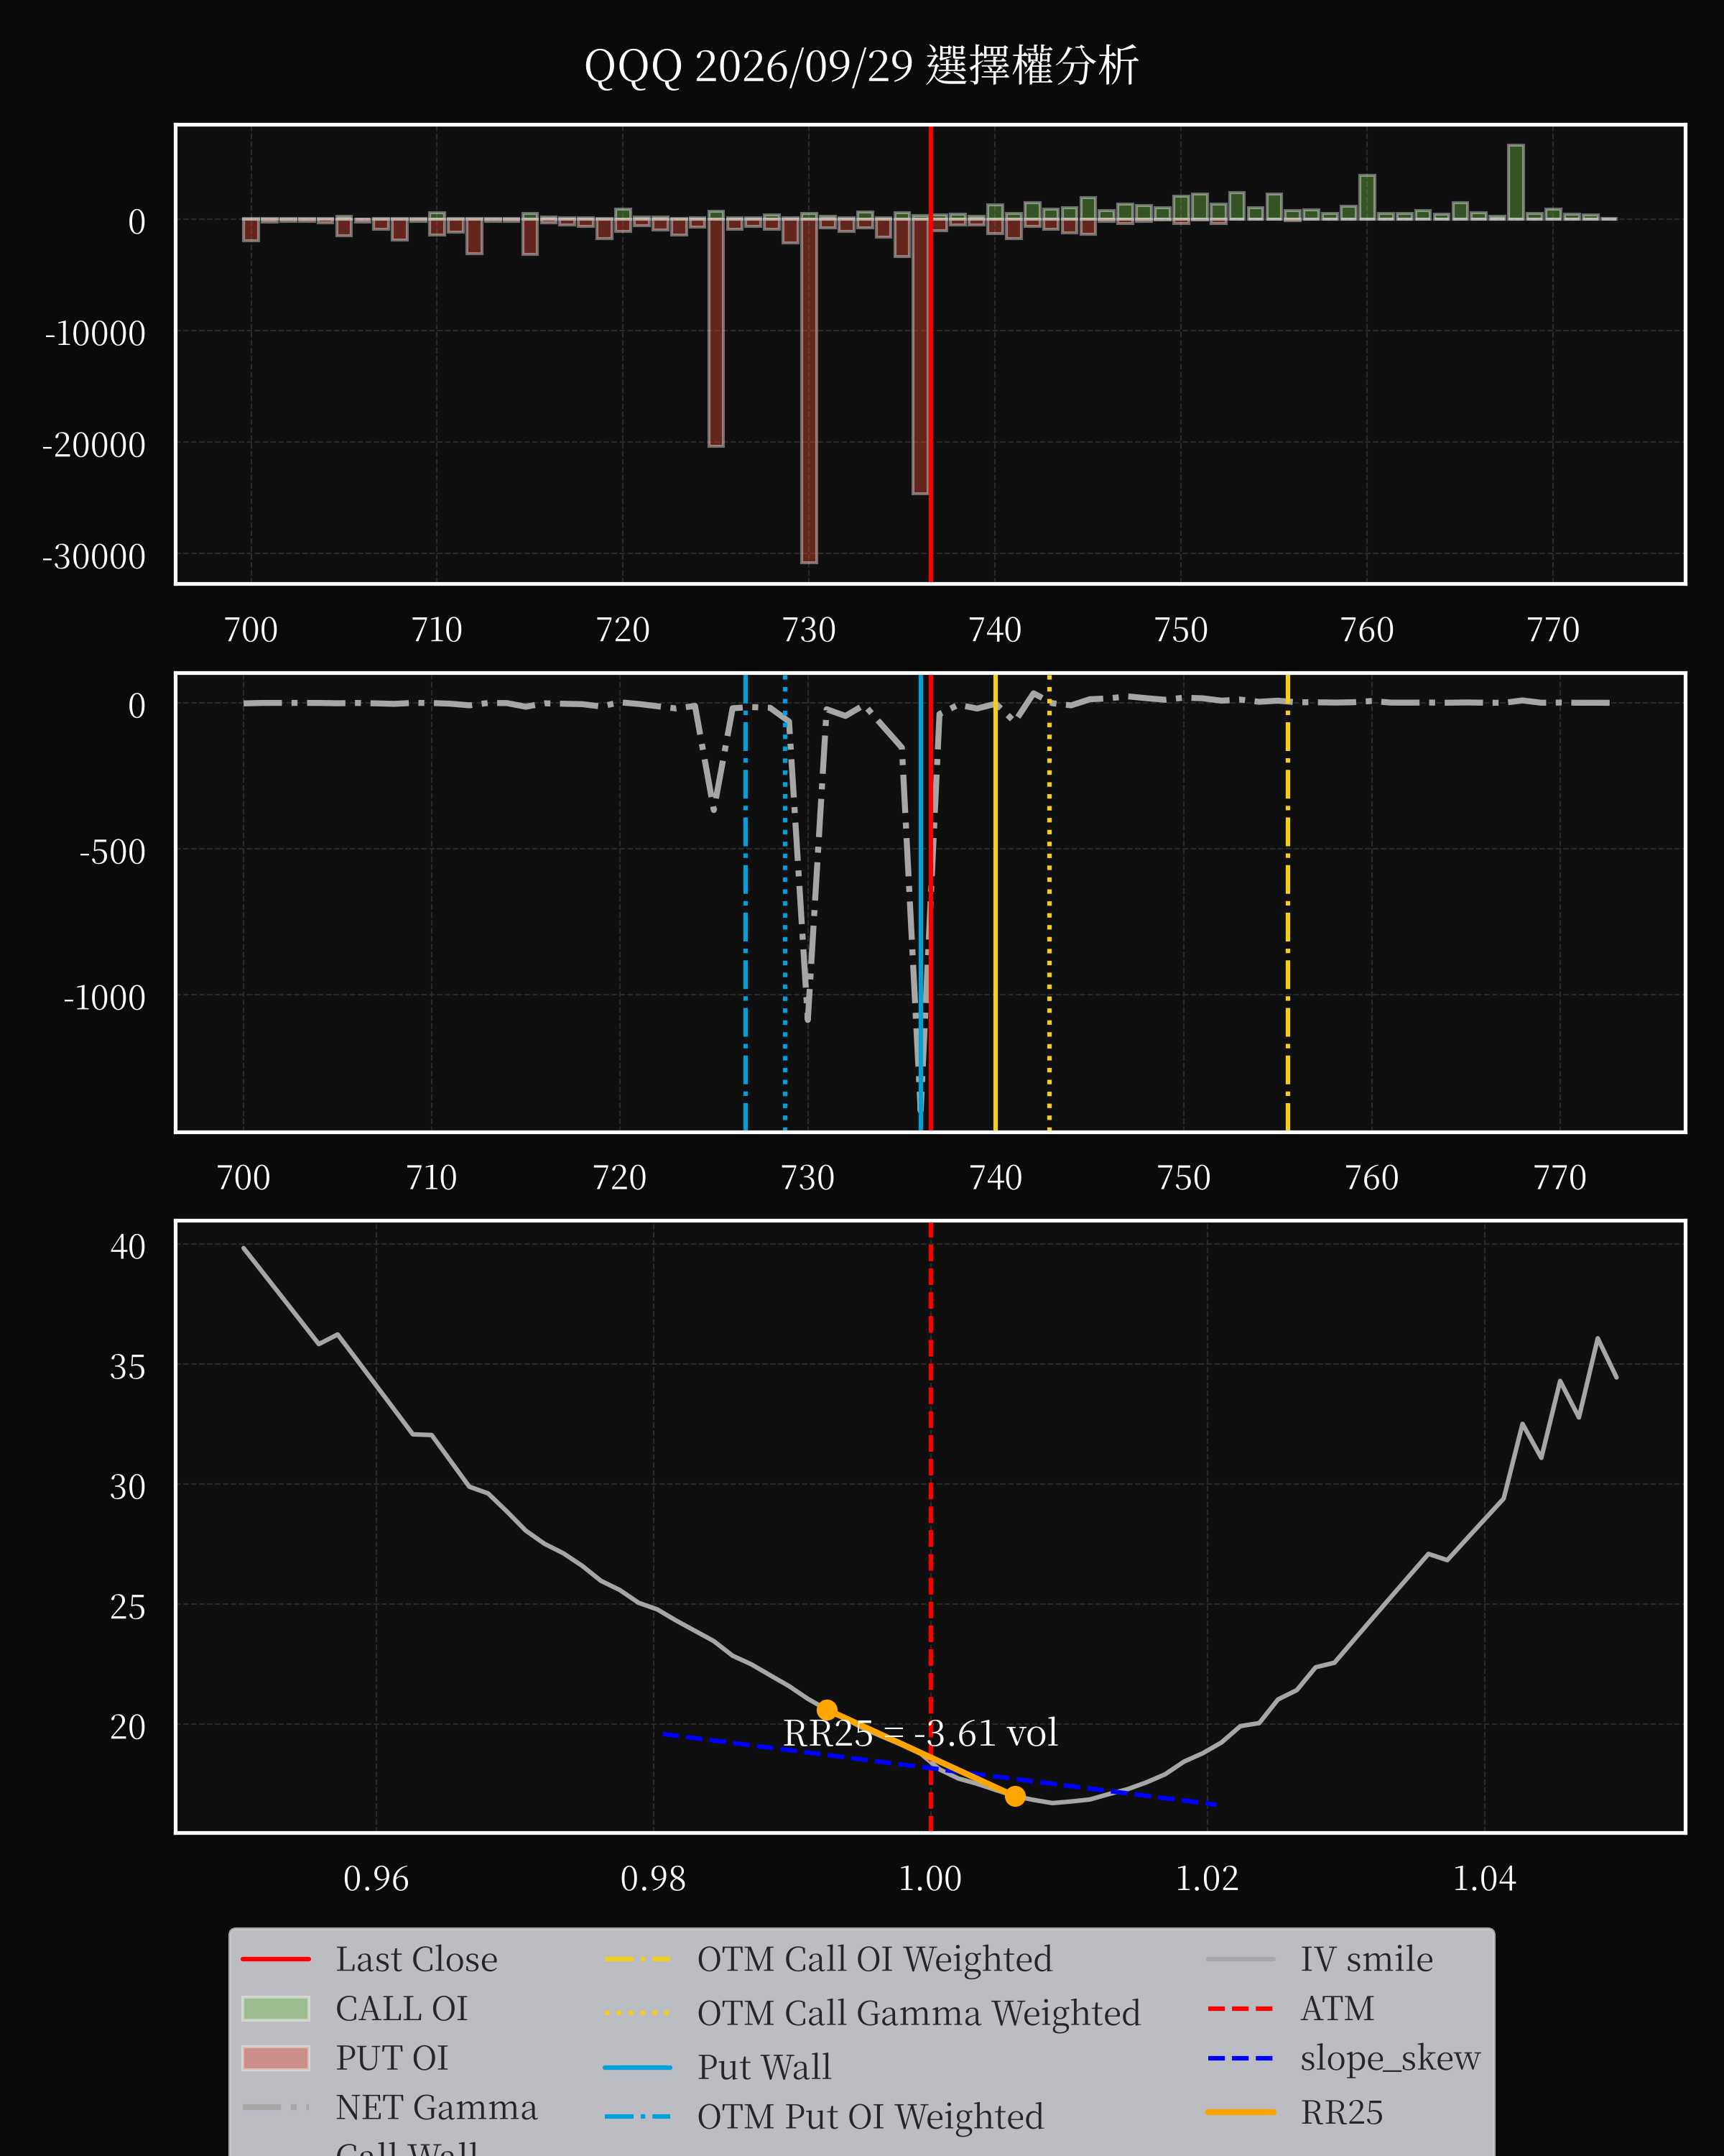Click the large put OI bar at strike 725
Viewport: 1724px width, 2156px height.
click(x=715, y=332)
